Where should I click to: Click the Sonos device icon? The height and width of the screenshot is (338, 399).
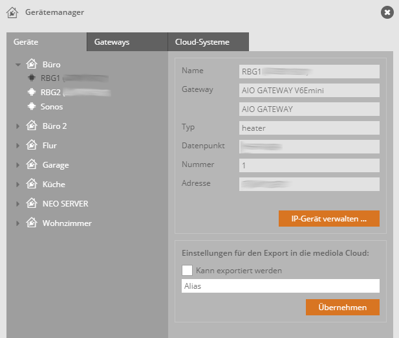[x=31, y=106]
